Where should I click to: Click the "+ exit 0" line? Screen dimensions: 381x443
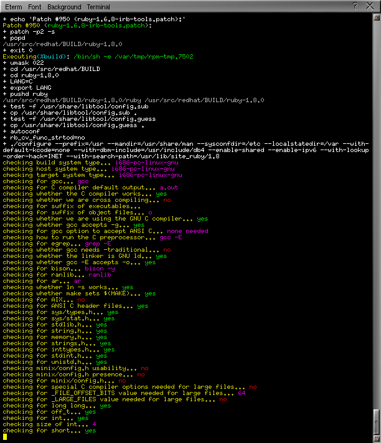click(18, 50)
